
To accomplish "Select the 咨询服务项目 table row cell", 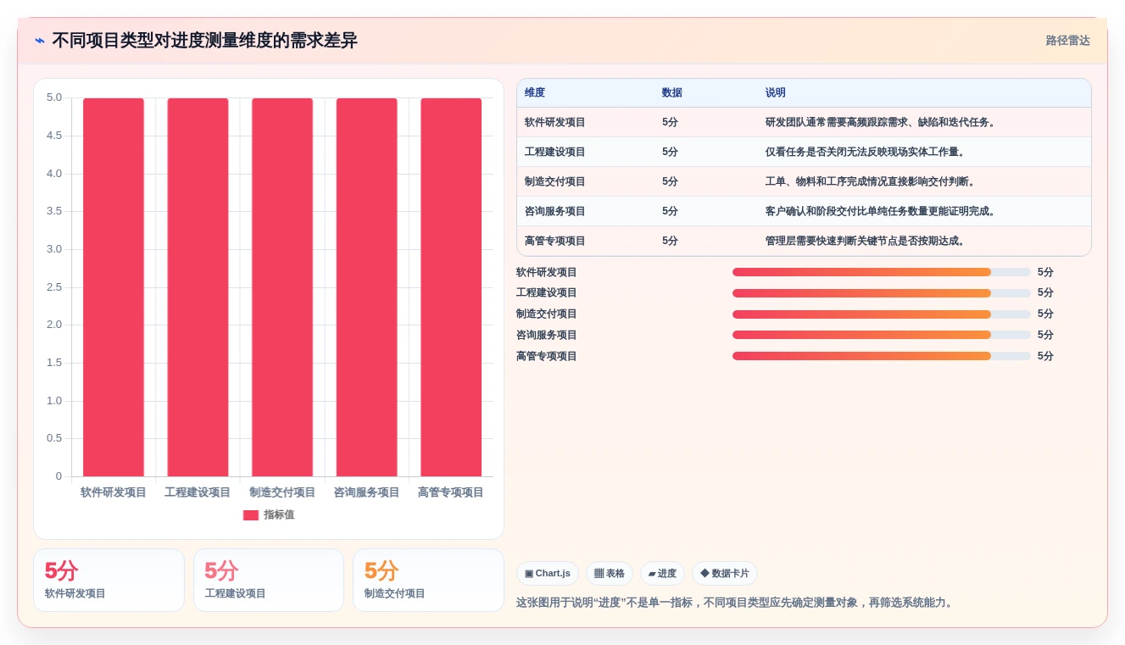I will 555,211.
